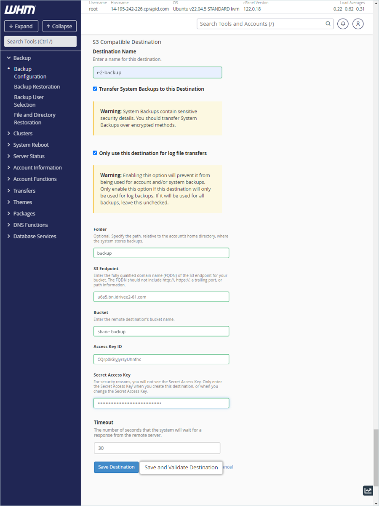Open the notifications bell icon
The image size is (379, 506).
[x=343, y=24]
